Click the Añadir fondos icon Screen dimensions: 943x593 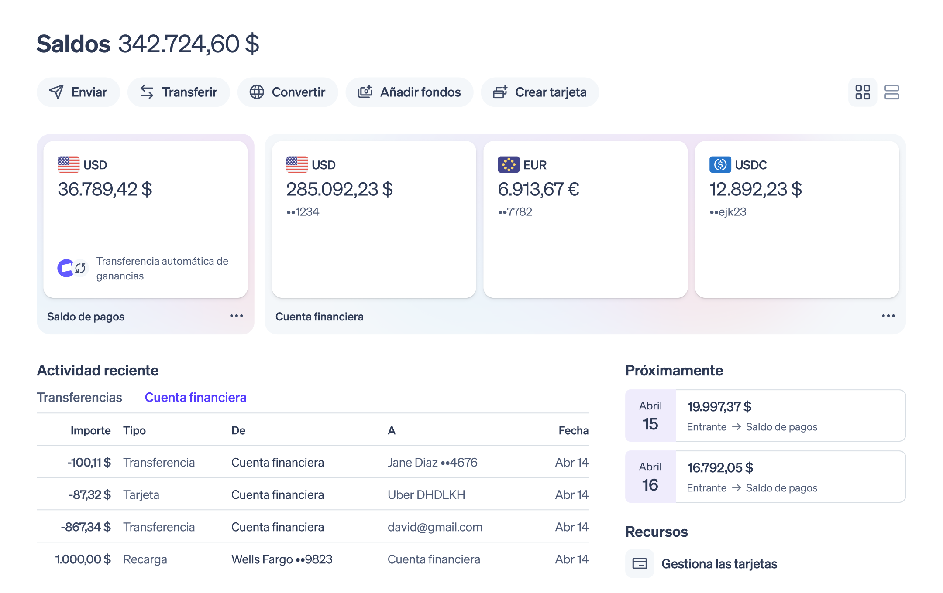pyautogui.click(x=365, y=92)
